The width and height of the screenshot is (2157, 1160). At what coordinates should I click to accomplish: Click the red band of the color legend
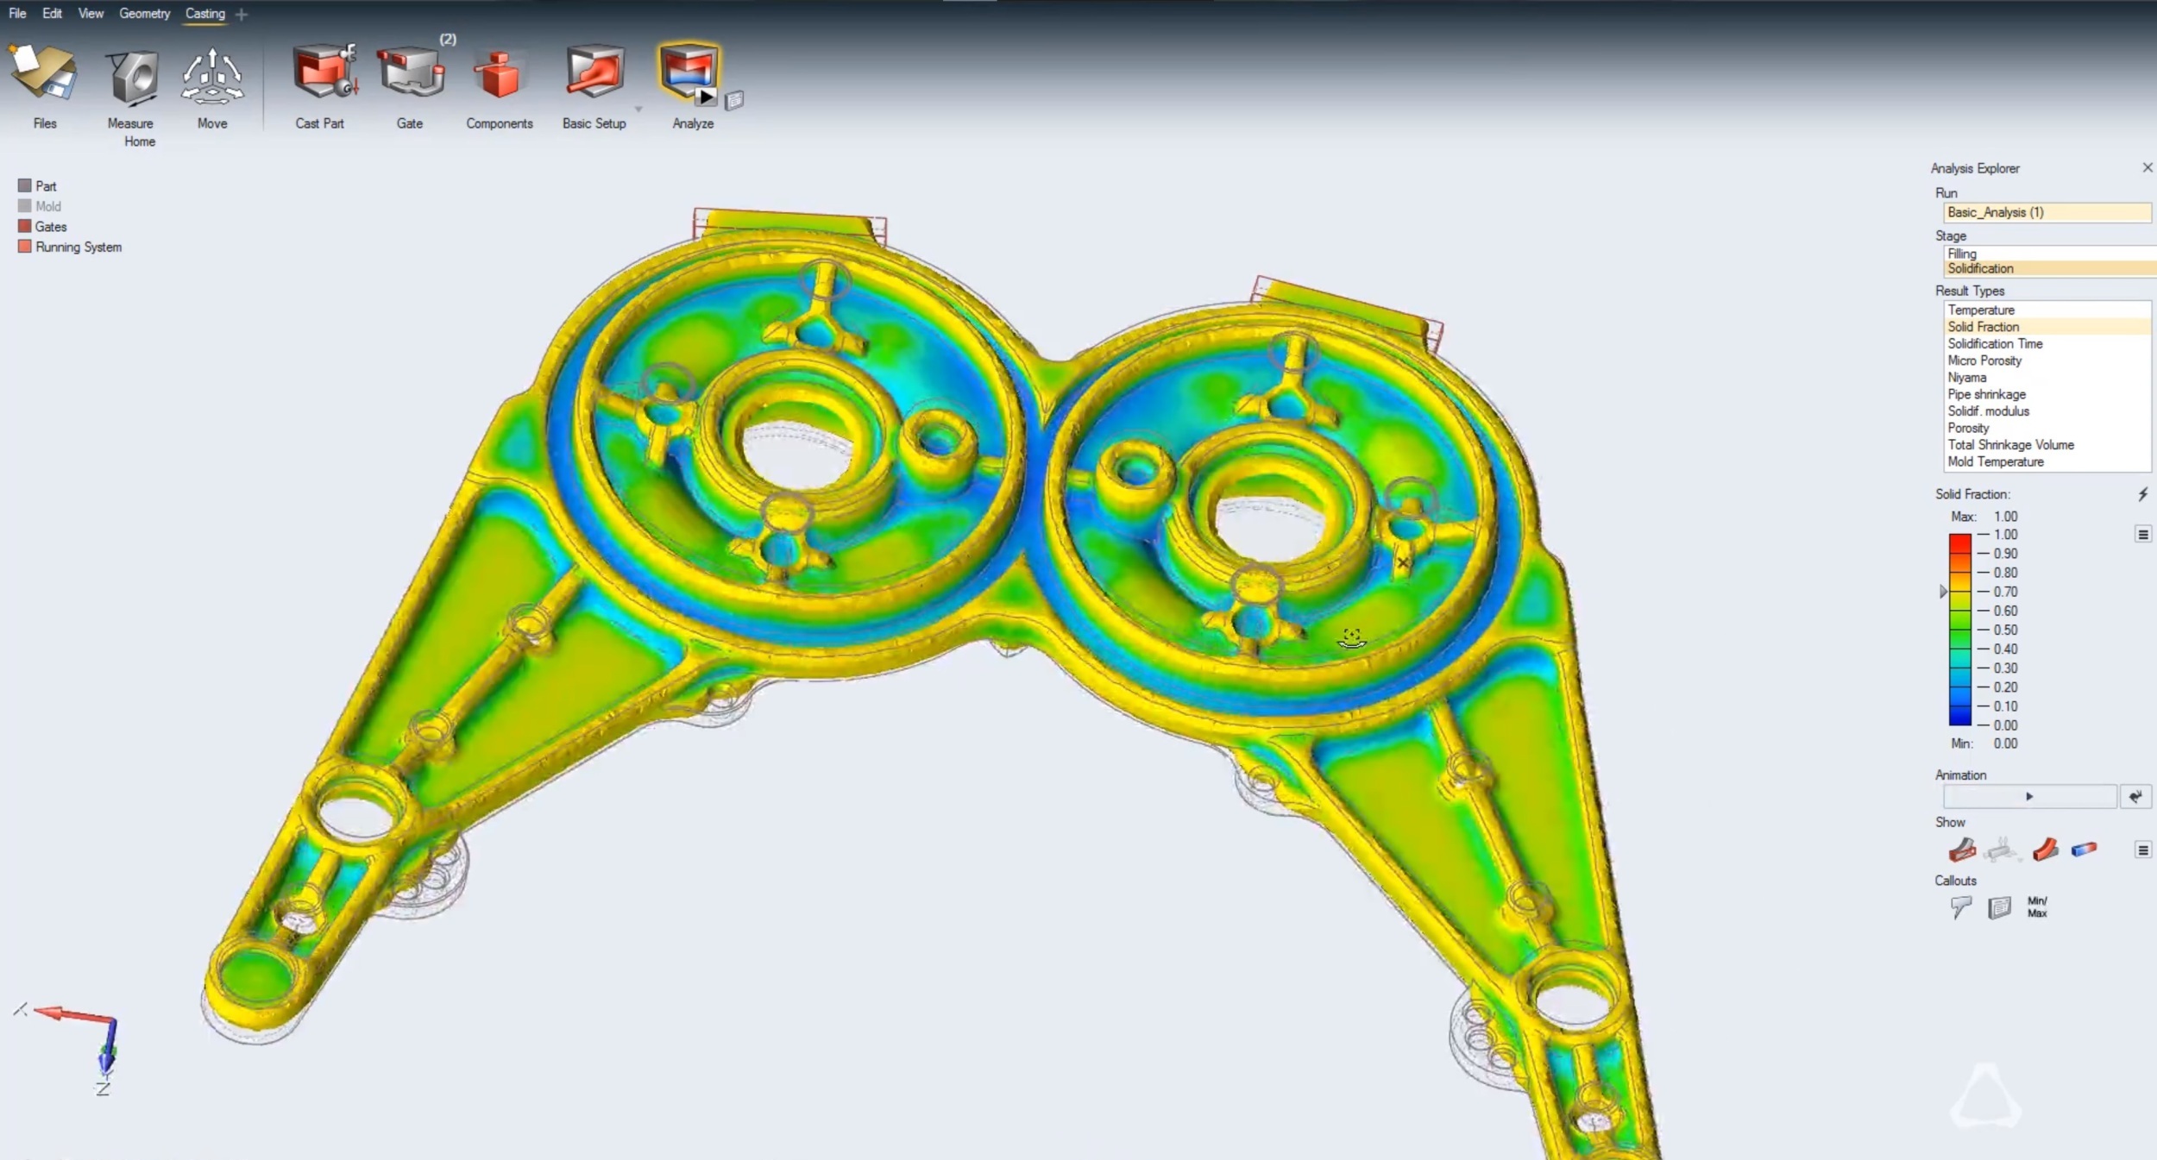pyautogui.click(x=1959, y=543)
